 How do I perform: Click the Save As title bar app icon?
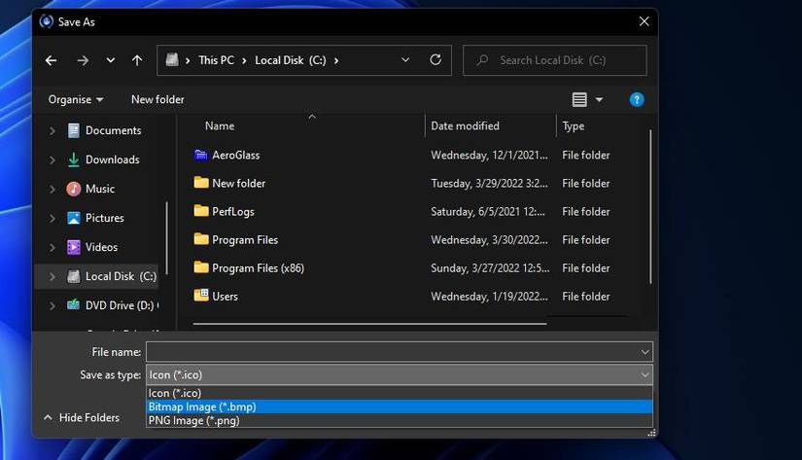[47, 21]
